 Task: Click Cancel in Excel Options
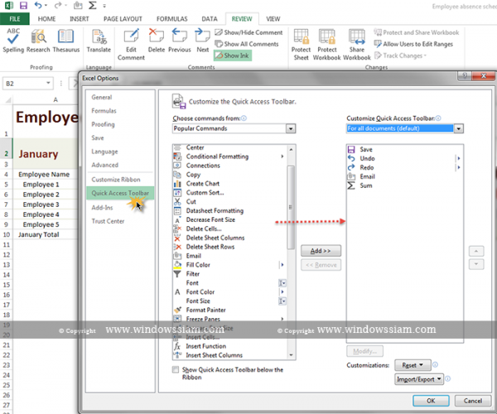point(473,401)
